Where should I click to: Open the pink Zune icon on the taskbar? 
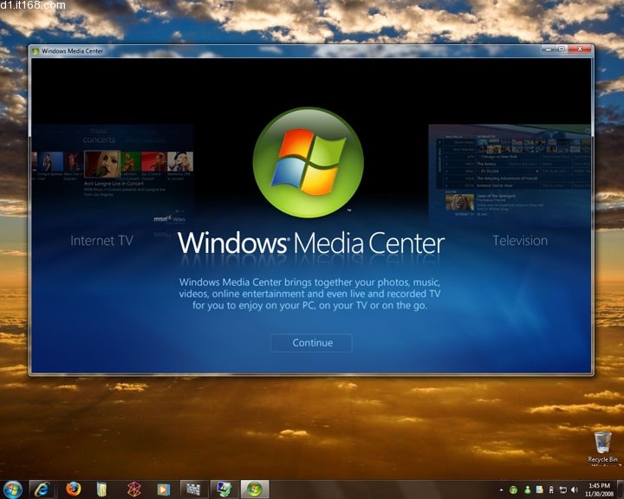click(133, 489)
